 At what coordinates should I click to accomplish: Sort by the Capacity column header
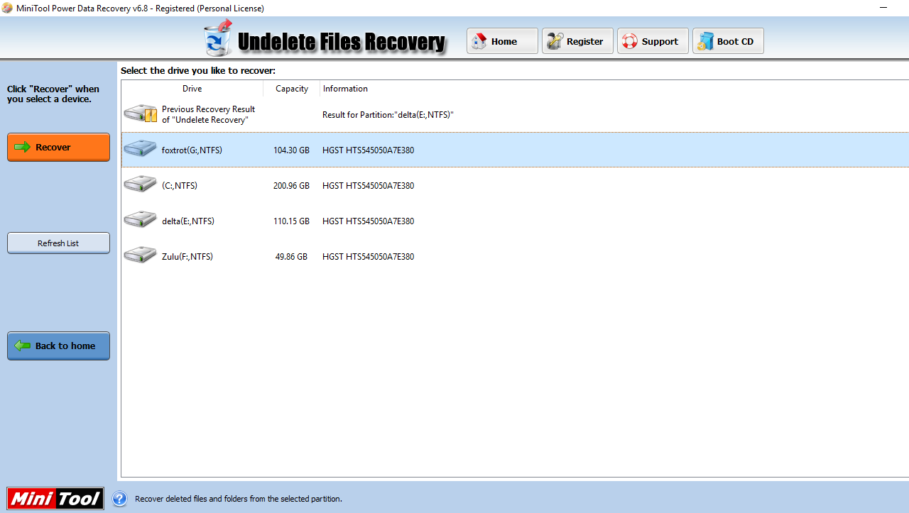292,89
